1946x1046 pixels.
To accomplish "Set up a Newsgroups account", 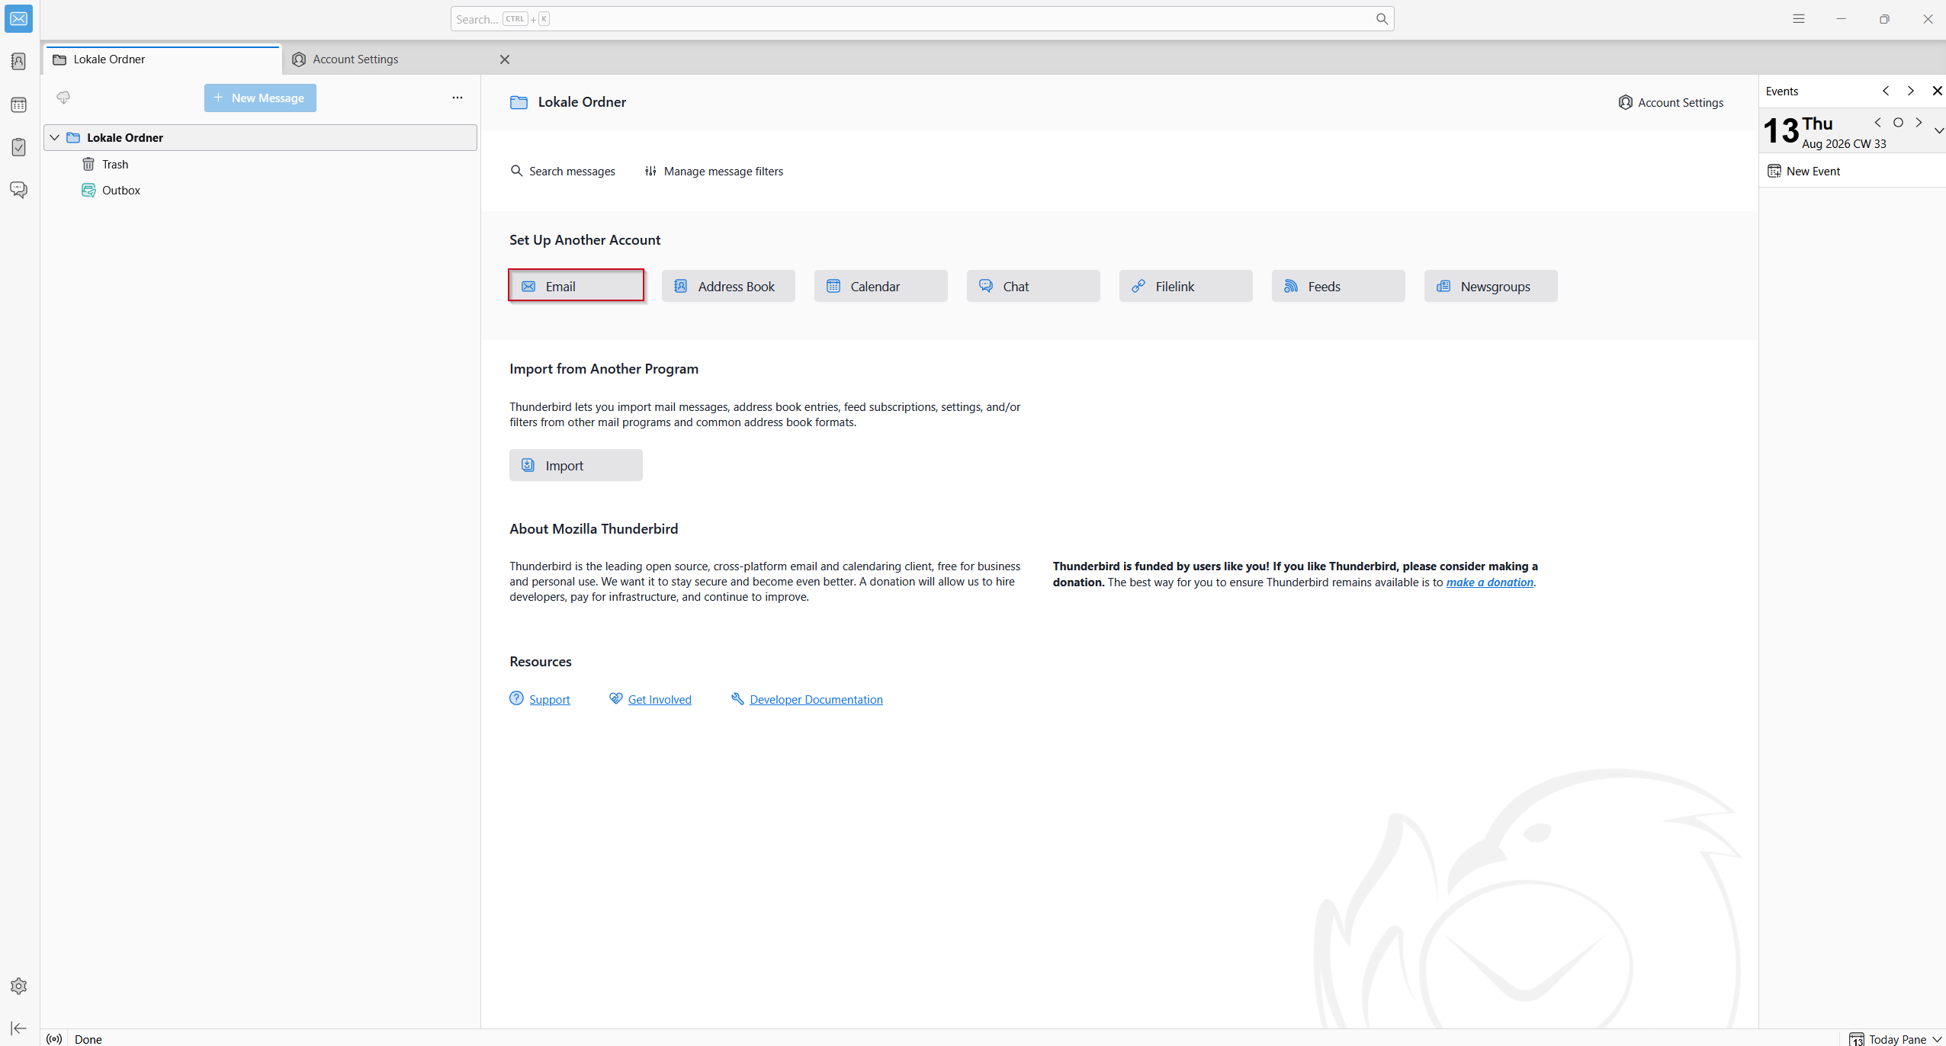I will tap(1491, 286).
